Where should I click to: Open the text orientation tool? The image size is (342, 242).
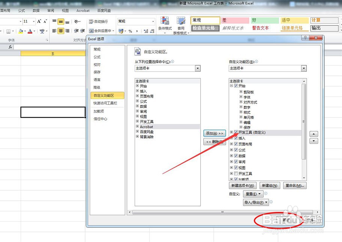77,21
